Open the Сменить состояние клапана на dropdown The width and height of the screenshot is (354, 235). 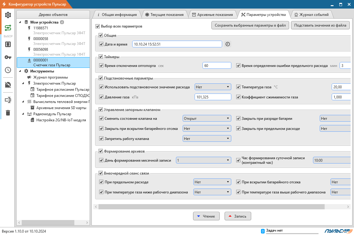coord(207,118)
